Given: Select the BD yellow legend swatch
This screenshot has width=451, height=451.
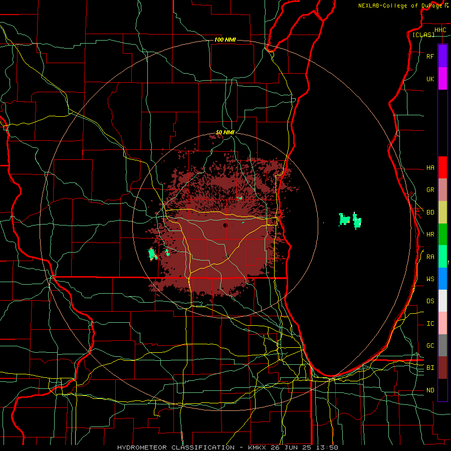Looking at the screenshot, I should pyautogui.click(x=442, y=212).
